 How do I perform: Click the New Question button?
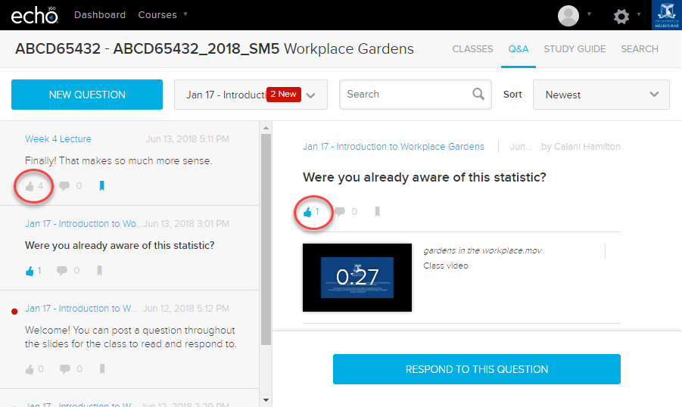tap(87, 95)
